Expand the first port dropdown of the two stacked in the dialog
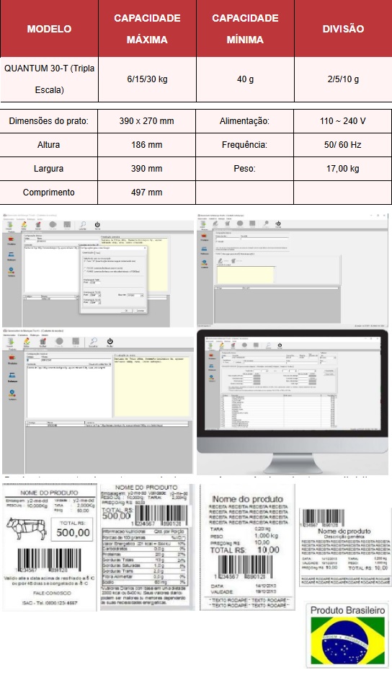The height and width of the screenshot is (675, 392). point(95,296)
